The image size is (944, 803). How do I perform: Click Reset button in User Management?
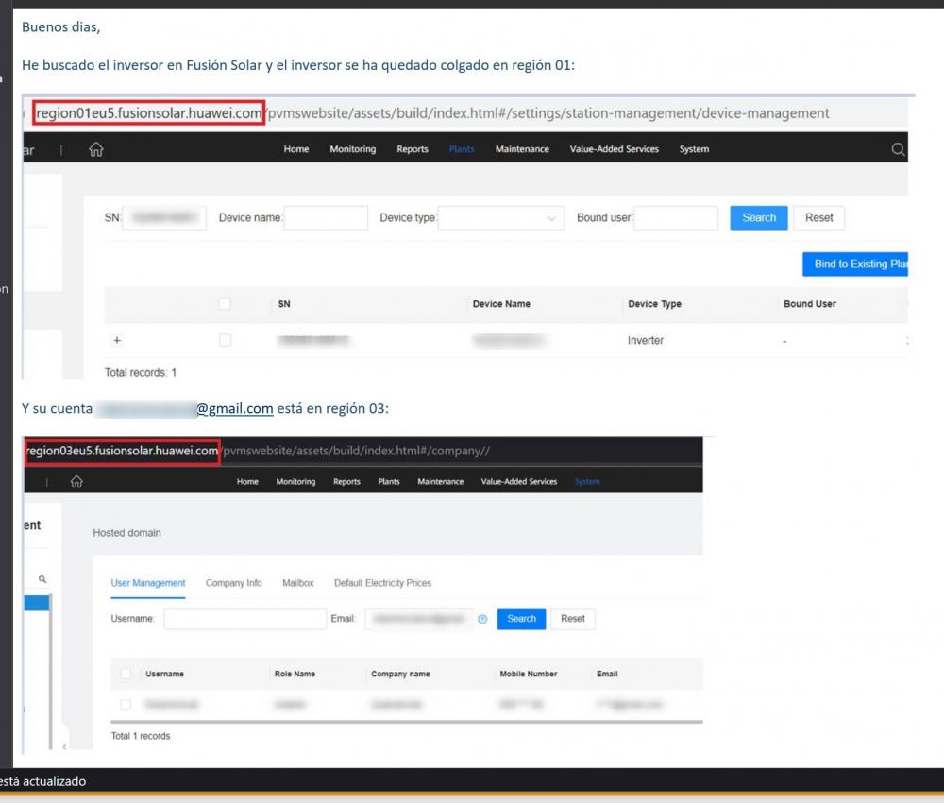pos(573,619)
